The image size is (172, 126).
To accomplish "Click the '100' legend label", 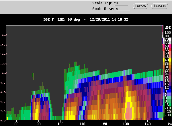I will click(168, 33).
